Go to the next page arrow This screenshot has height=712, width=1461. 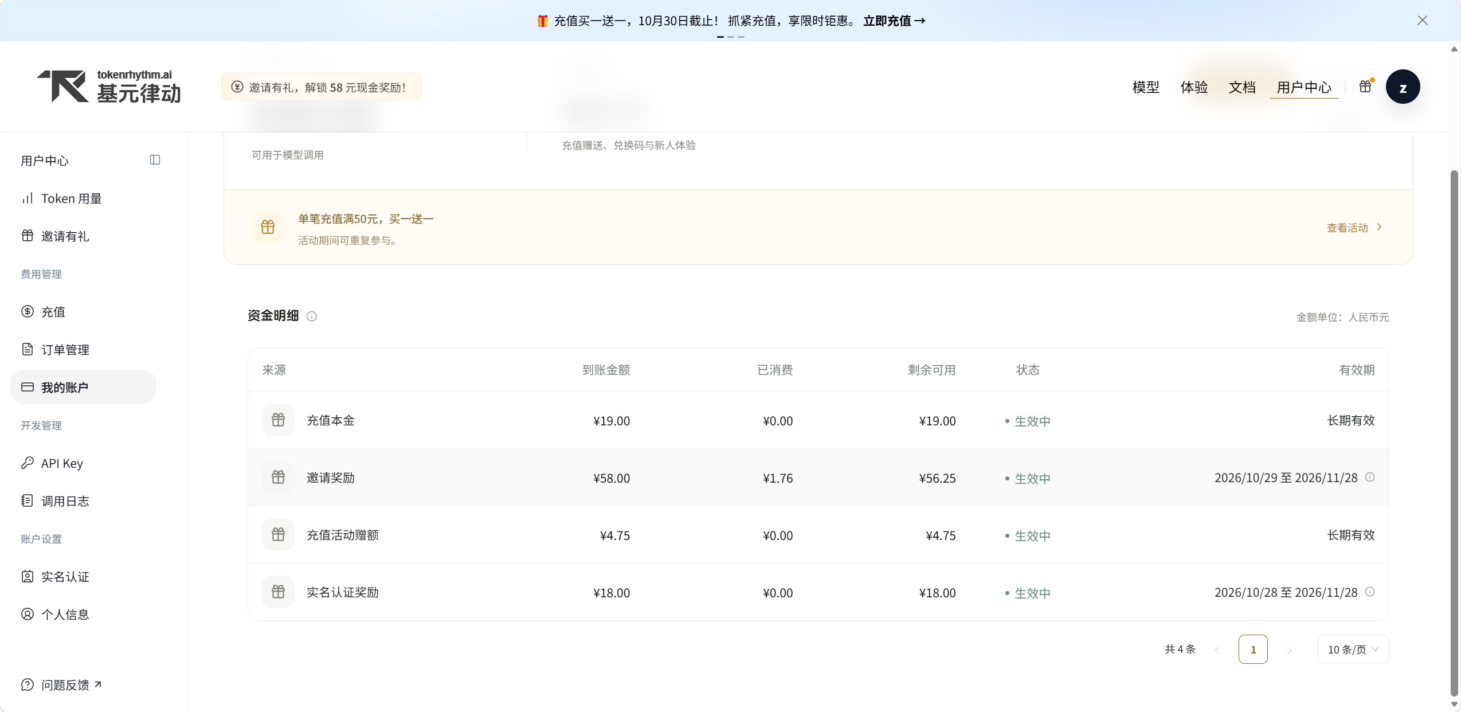click(1289, 650)
